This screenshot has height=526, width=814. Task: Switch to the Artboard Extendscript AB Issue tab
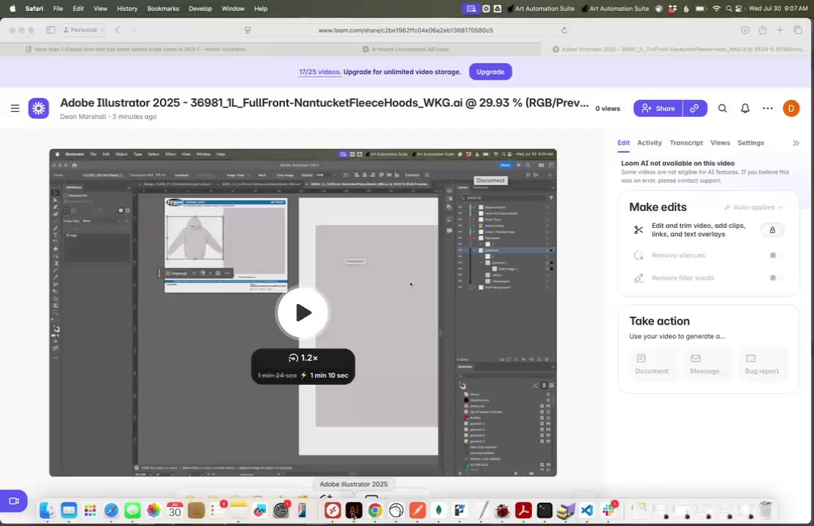[406, 49]
